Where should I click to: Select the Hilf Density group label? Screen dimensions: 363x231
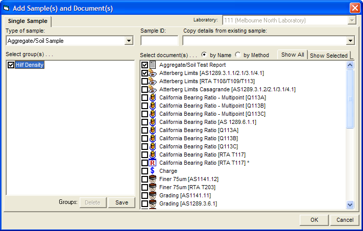coord(30,65)
